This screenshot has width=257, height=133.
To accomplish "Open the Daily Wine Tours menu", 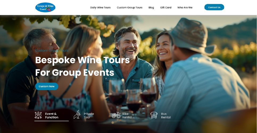I will (100, 7).
